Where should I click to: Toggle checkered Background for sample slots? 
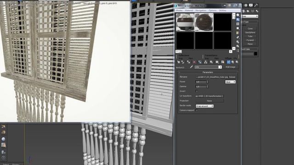tap(238, 24)
